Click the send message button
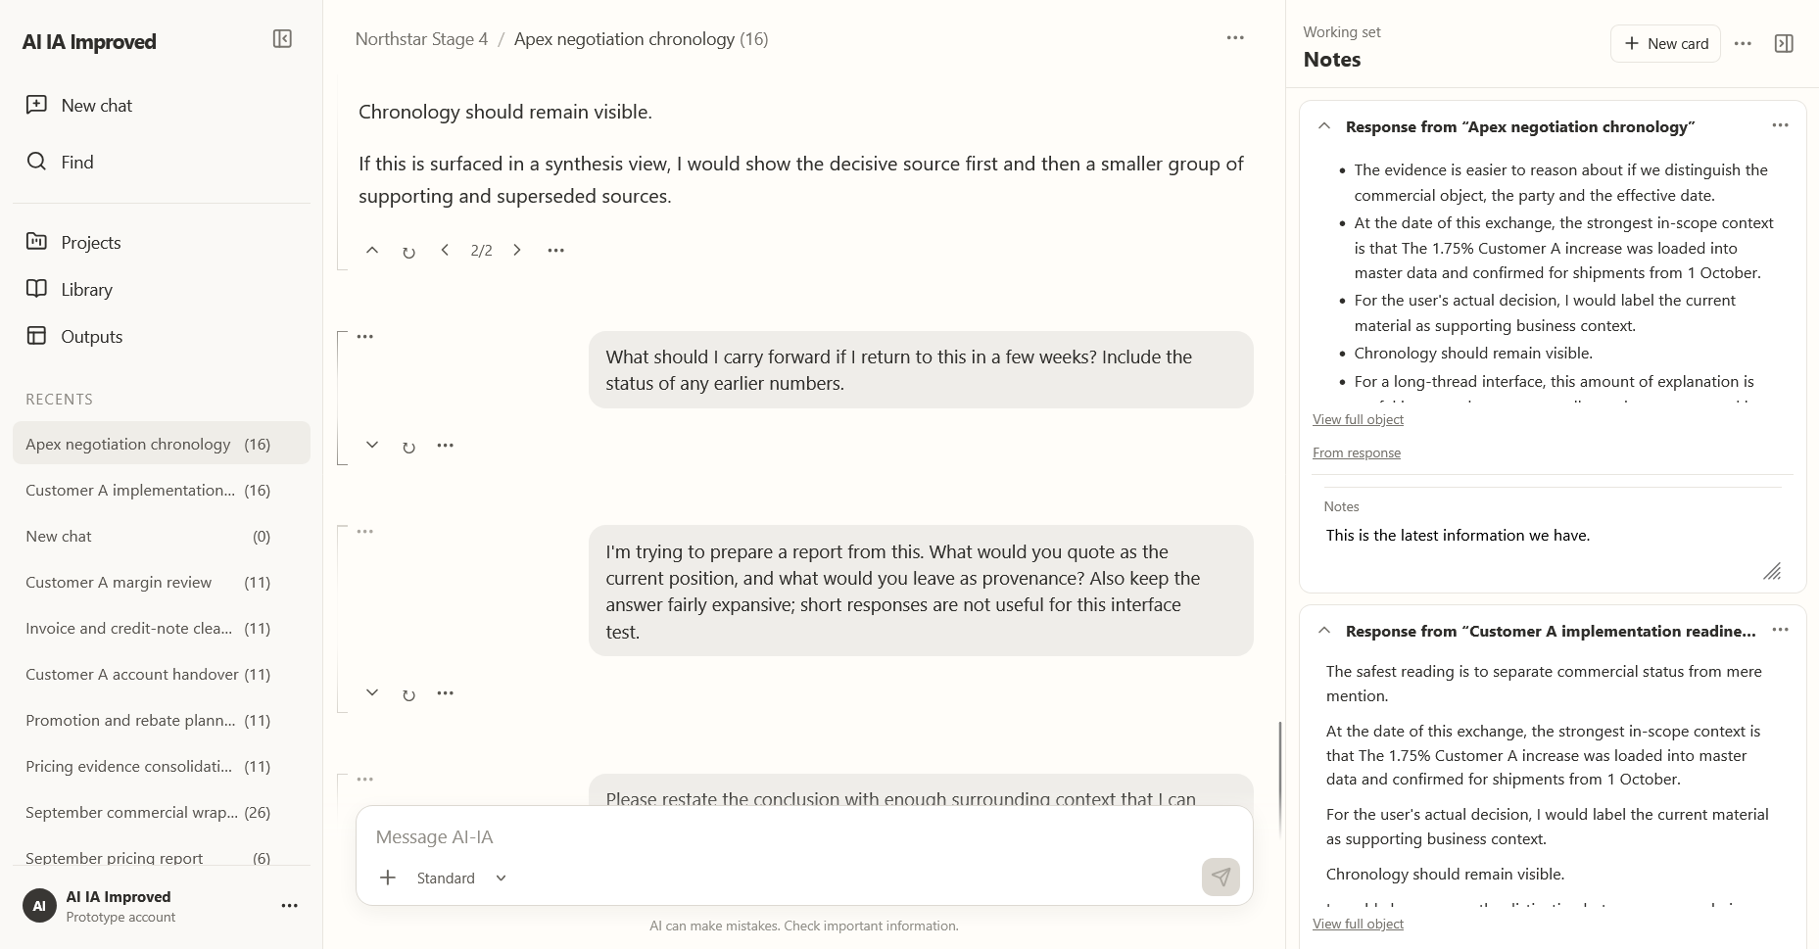The height and width of the screenshot is (950, 1819). tap(1221, 877)
